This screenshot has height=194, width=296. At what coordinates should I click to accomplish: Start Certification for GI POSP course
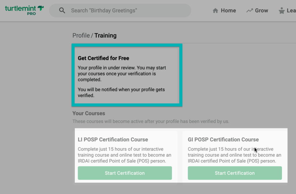(x=235, y=173)
